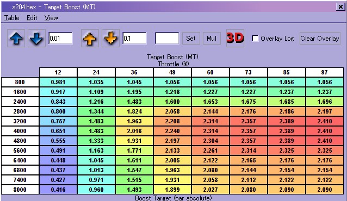The height and width of the screenshot is (201, 347).
Task: Click the blue down arrow decrement icon
Action: [36, 38]
